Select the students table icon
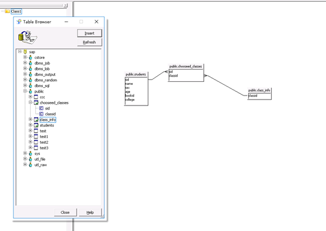The width and height of the screenshot is (326, 231). coord(36,125)
